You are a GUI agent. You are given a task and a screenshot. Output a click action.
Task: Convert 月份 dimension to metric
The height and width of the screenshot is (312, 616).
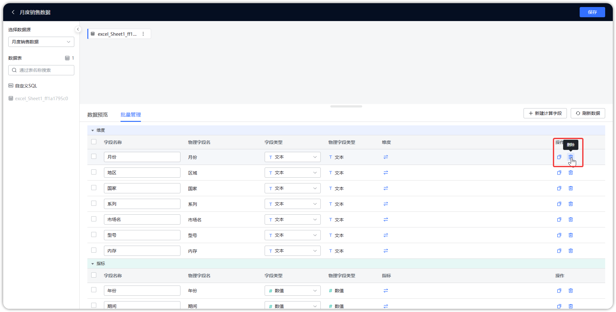386,157
